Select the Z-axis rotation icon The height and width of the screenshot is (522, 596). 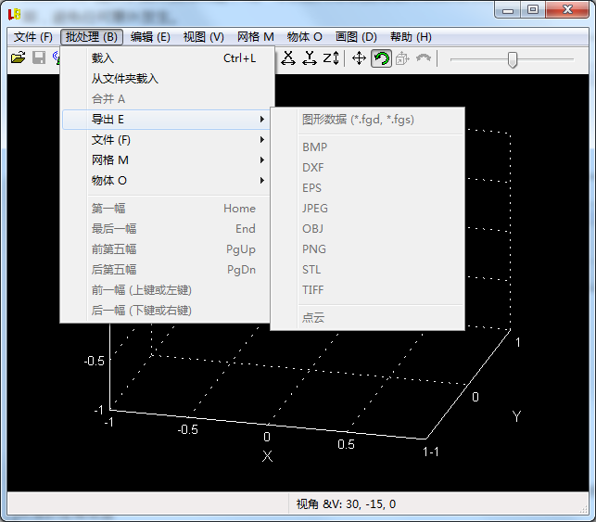pos(331,58)
